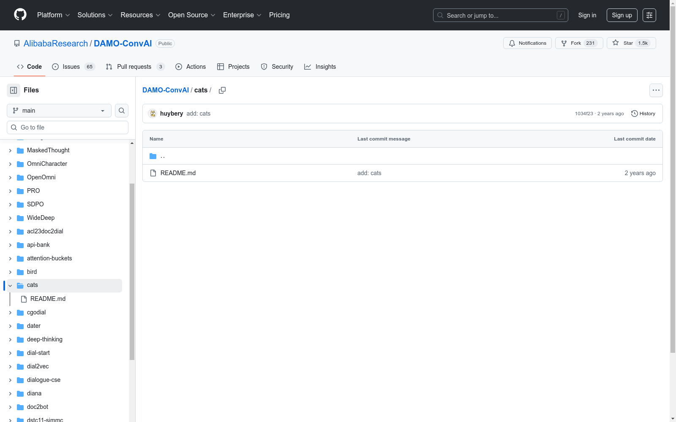This screenshot has height=422, width=676.
Task: Click DAMO-ConvAI in the breadcrumb path
Action: pos(166,90)
